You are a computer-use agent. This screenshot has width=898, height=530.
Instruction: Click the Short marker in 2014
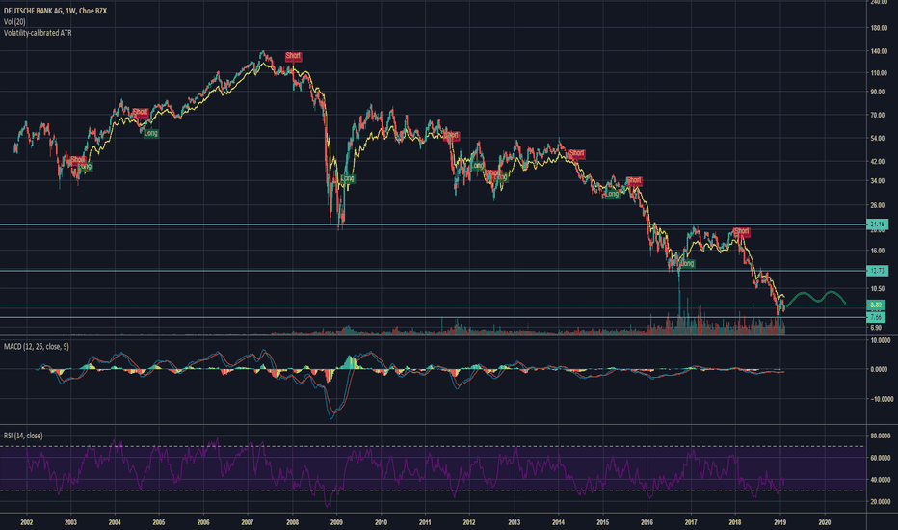pos(577,153)
